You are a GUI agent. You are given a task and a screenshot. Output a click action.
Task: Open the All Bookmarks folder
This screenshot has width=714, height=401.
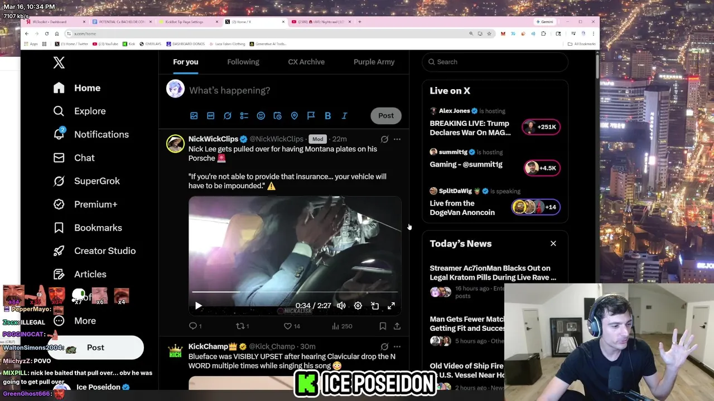tap(581, 43)
